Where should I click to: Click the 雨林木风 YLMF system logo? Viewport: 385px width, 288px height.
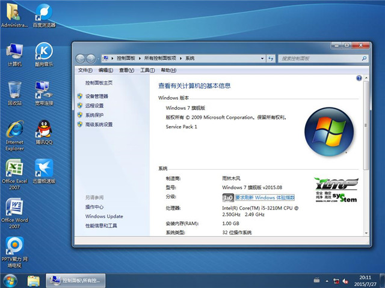(x=336, y=190)
